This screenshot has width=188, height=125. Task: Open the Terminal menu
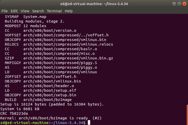tap(54, 11)
